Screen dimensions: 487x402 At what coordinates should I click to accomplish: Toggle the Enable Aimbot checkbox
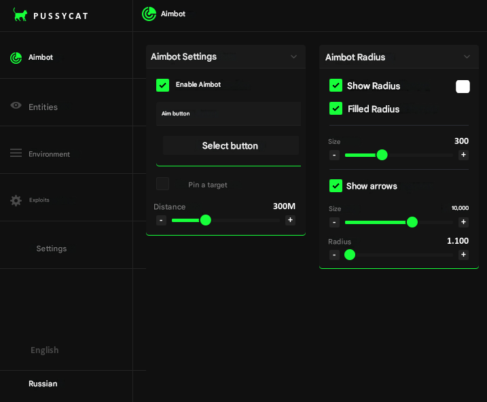pos(163,85)
